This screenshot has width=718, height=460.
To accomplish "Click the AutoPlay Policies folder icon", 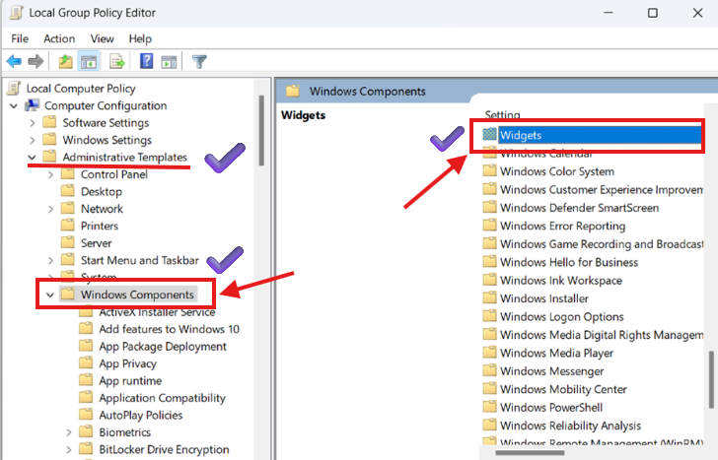I will 86,415.
